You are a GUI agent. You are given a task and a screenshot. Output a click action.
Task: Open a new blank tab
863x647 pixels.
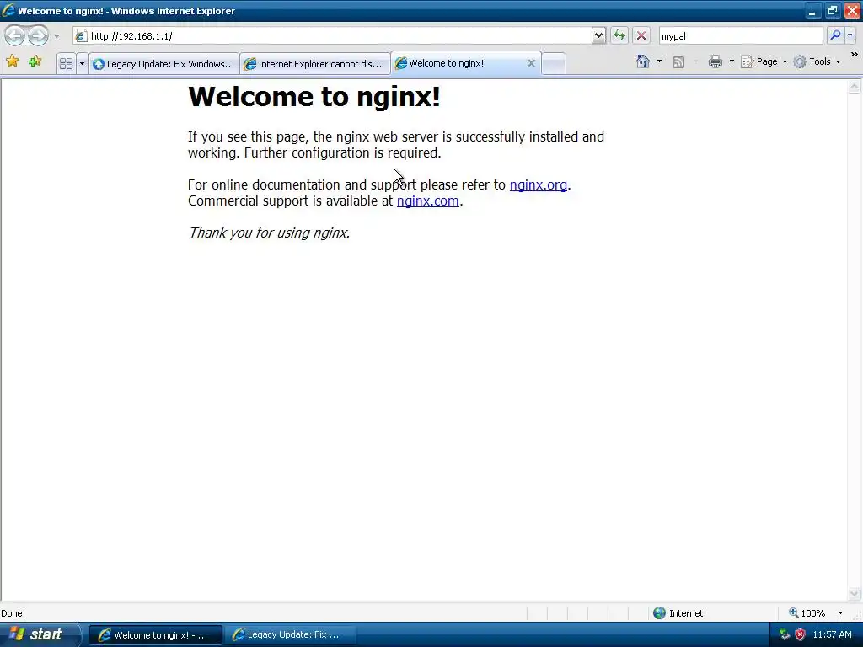click(x=554, y=64)
